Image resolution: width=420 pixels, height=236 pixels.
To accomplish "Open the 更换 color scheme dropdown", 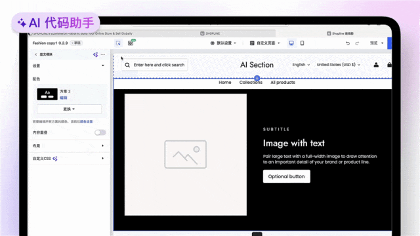I will pyautogui.click(x=69, y=109).
